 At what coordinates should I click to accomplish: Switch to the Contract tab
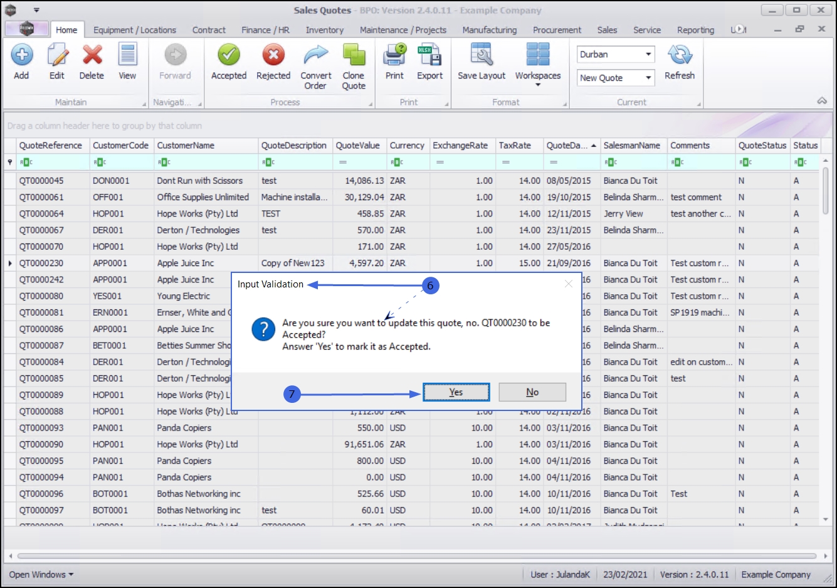coord(209,30)
